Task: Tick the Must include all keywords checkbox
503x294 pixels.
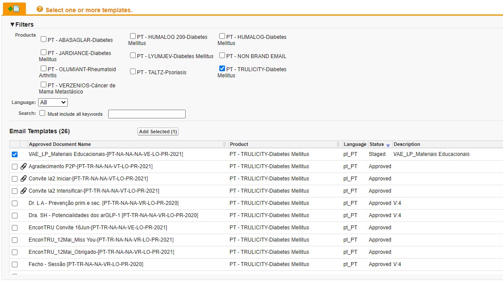Action: 42,113
